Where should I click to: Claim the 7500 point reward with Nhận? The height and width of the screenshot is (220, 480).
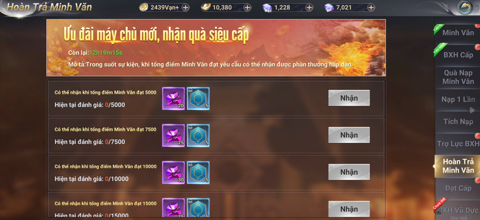[349, 135]
